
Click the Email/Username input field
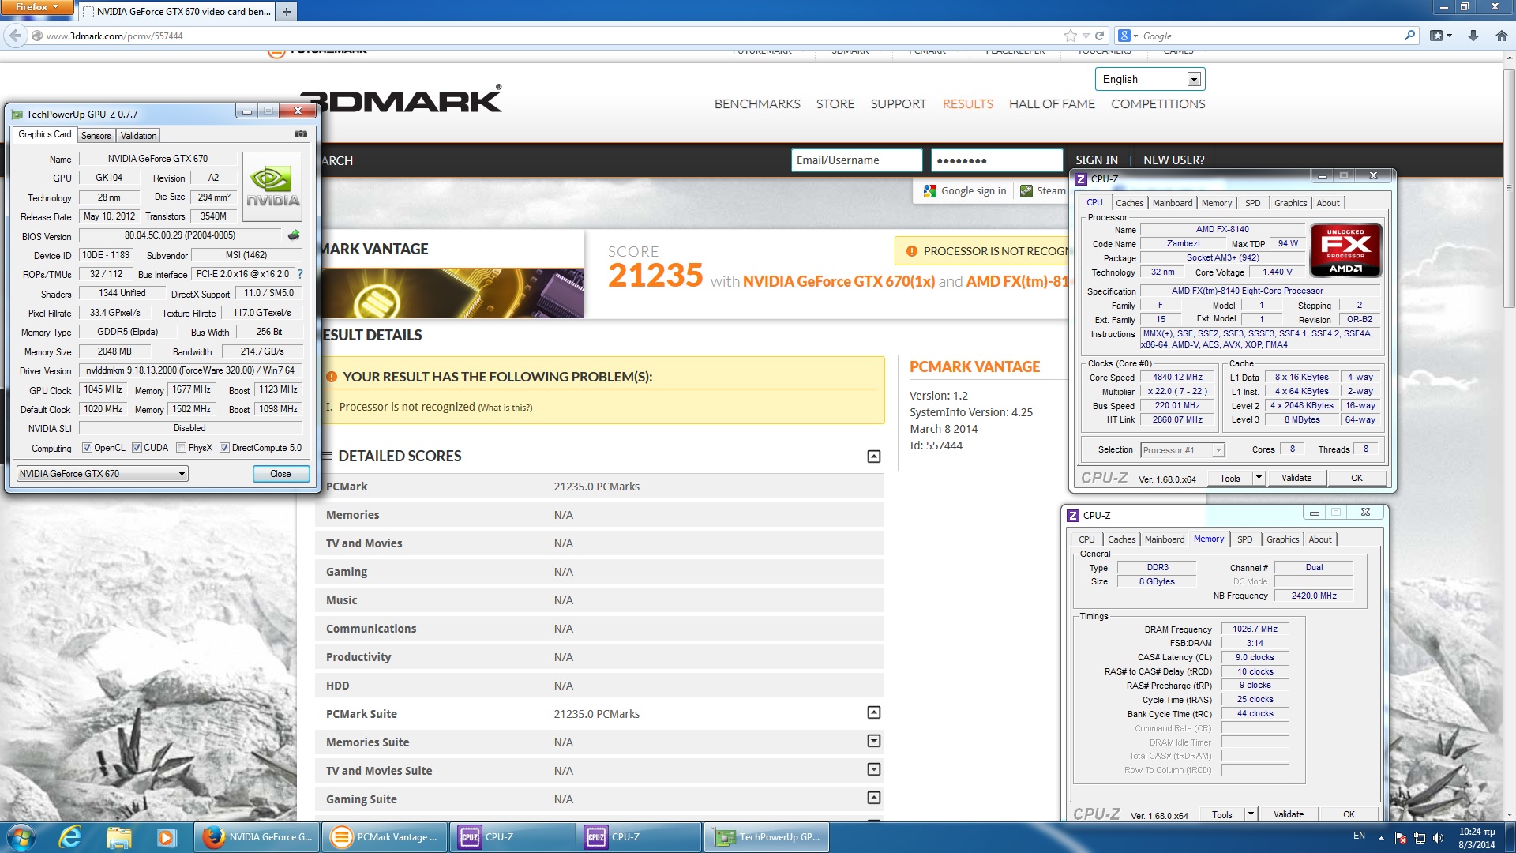857,160
